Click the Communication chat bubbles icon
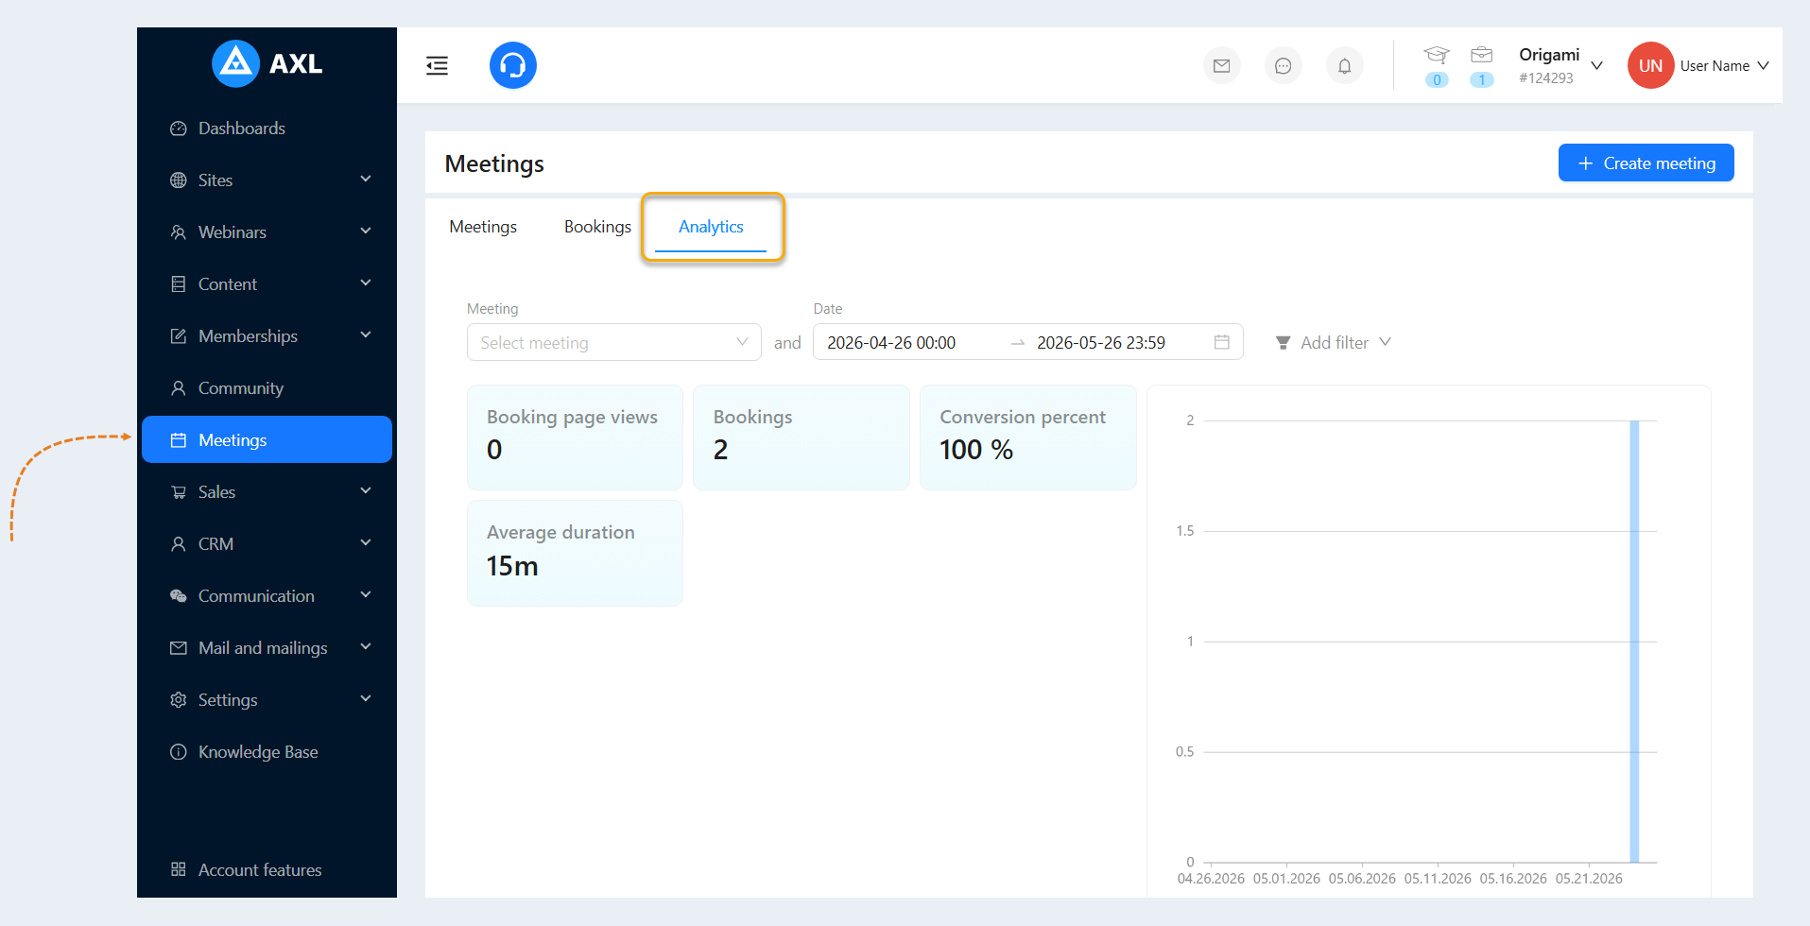This screenshot has width=1810, height=926. pyautogui.click(x=179, y=596)
